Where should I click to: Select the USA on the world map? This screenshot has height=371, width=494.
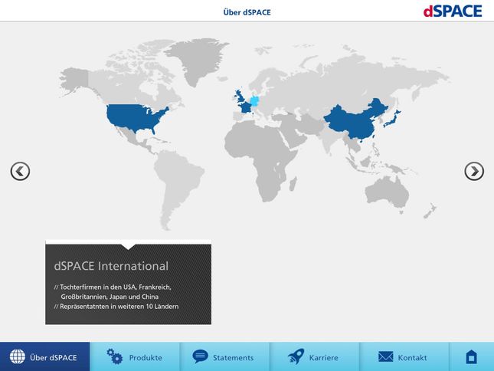click(x=134, y=117)
